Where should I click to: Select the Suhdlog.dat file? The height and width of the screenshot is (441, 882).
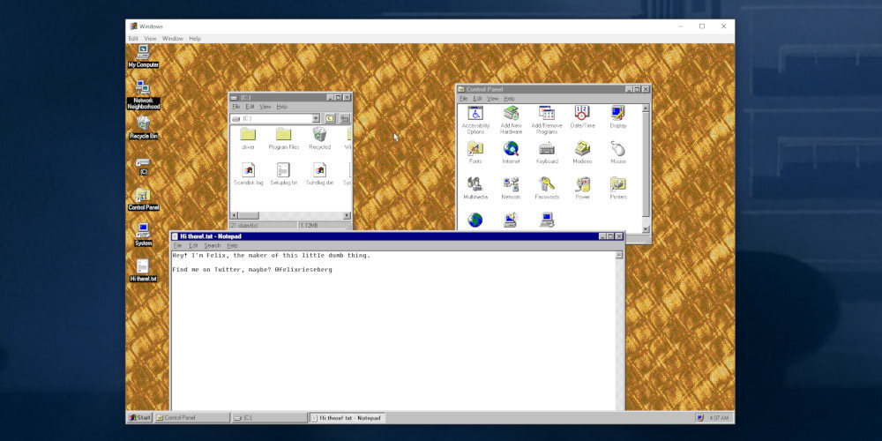coord(319,174)
